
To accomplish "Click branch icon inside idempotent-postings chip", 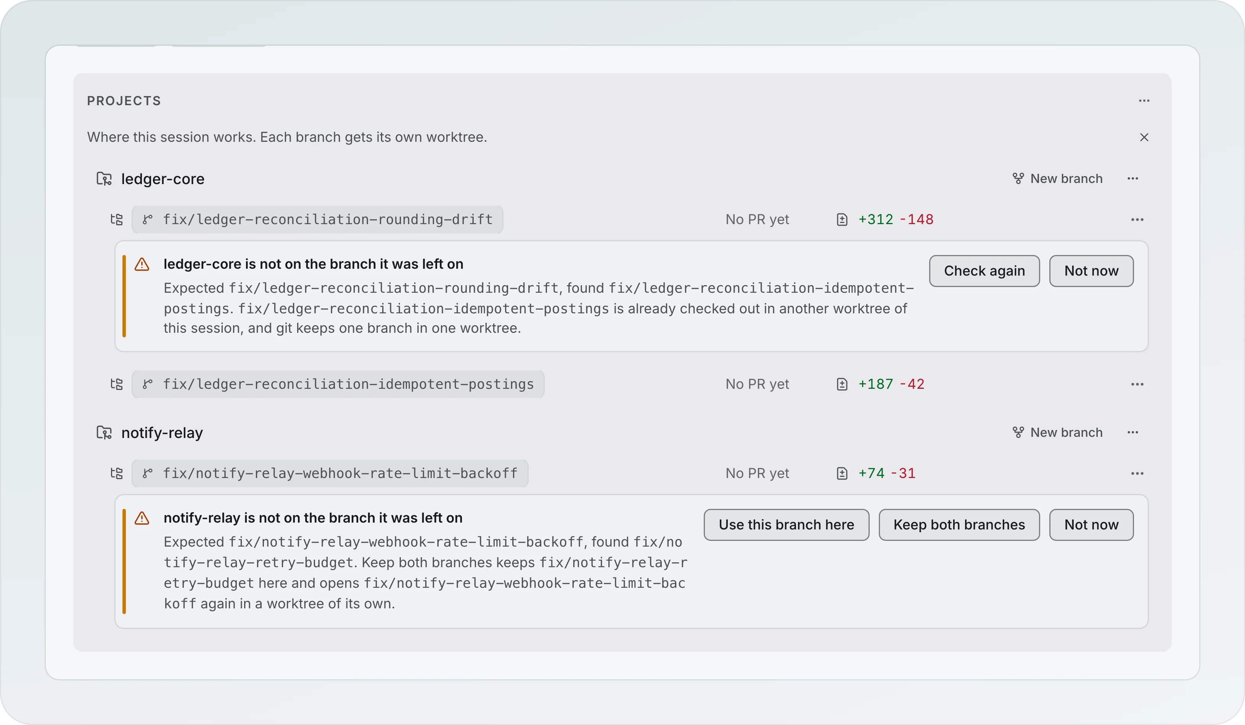I will click(147, 384).
